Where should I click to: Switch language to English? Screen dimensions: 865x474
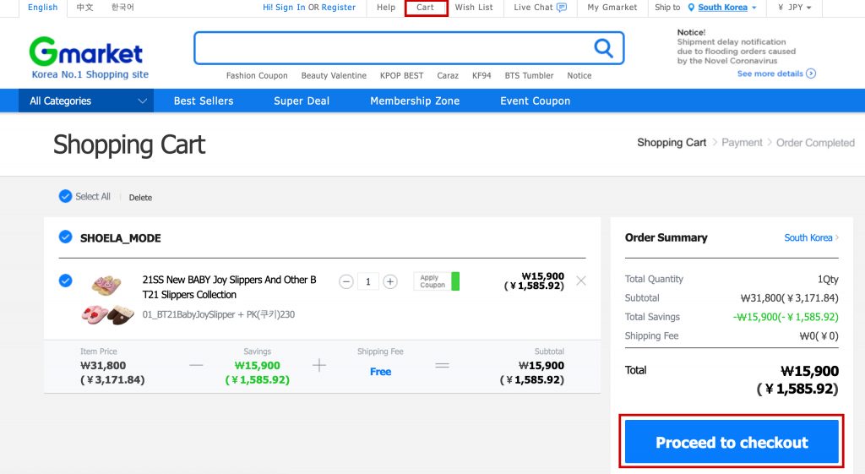[42, 7]
